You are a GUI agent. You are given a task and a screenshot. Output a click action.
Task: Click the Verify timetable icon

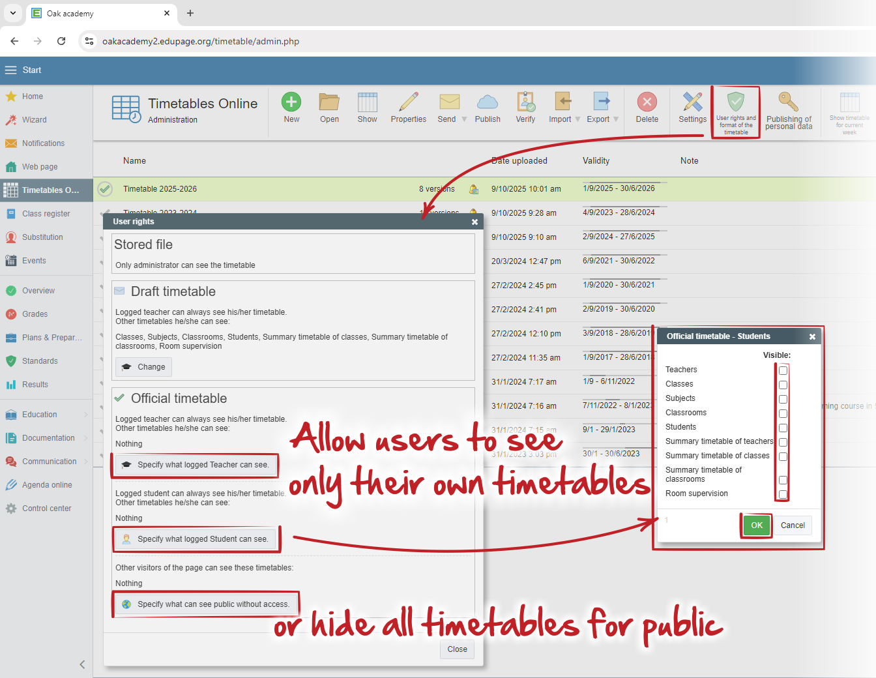point(525,102)
